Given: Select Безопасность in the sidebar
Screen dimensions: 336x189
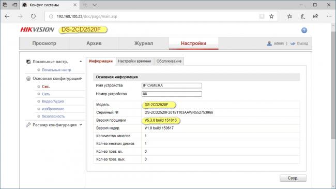Looking at the screenshot, I should (53, 116).
